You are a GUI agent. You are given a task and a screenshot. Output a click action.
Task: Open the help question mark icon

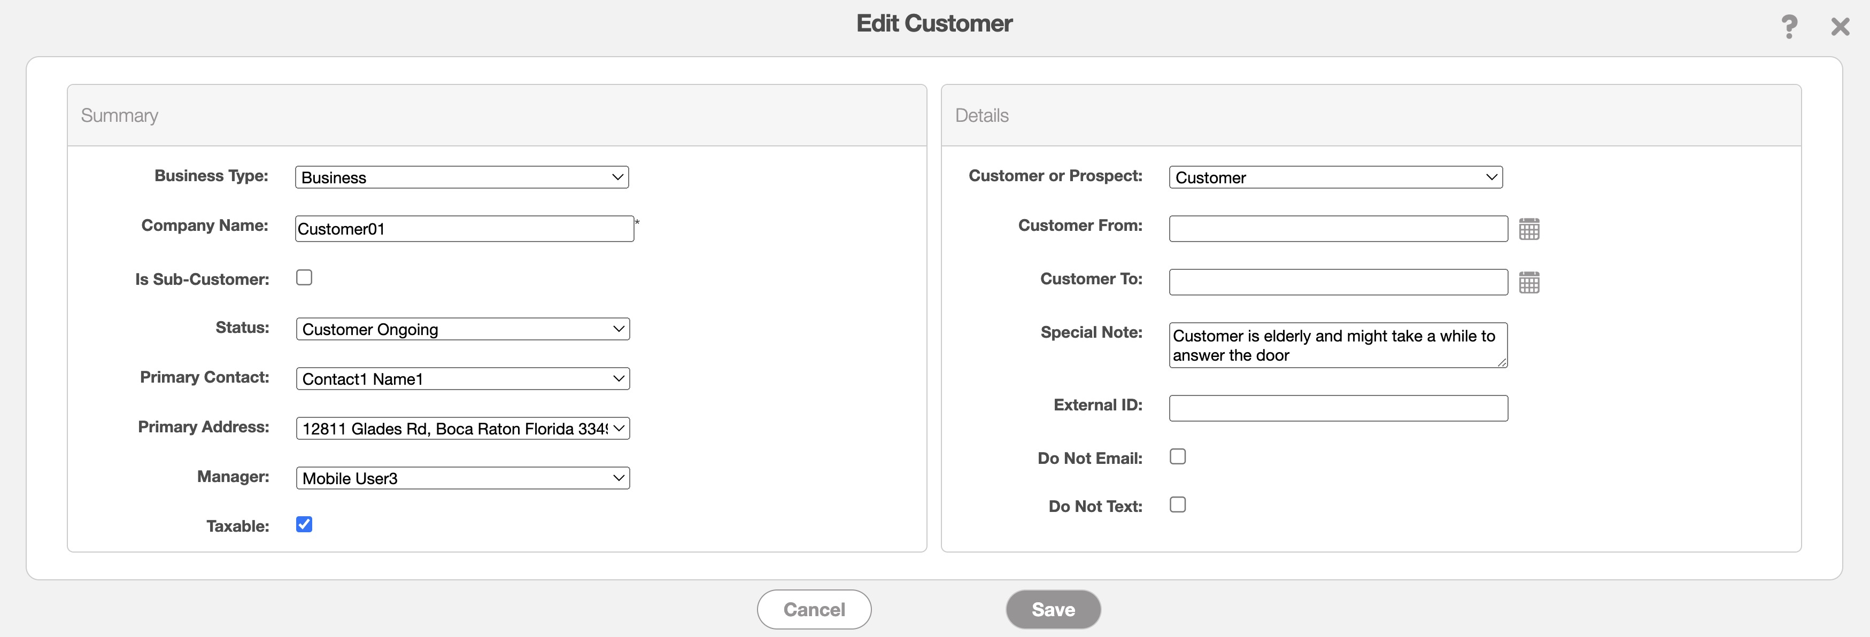pos(1789,27)
